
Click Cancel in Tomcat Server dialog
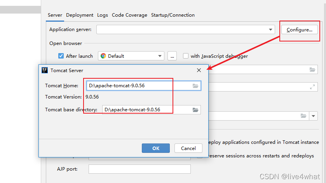coord(188,148)
